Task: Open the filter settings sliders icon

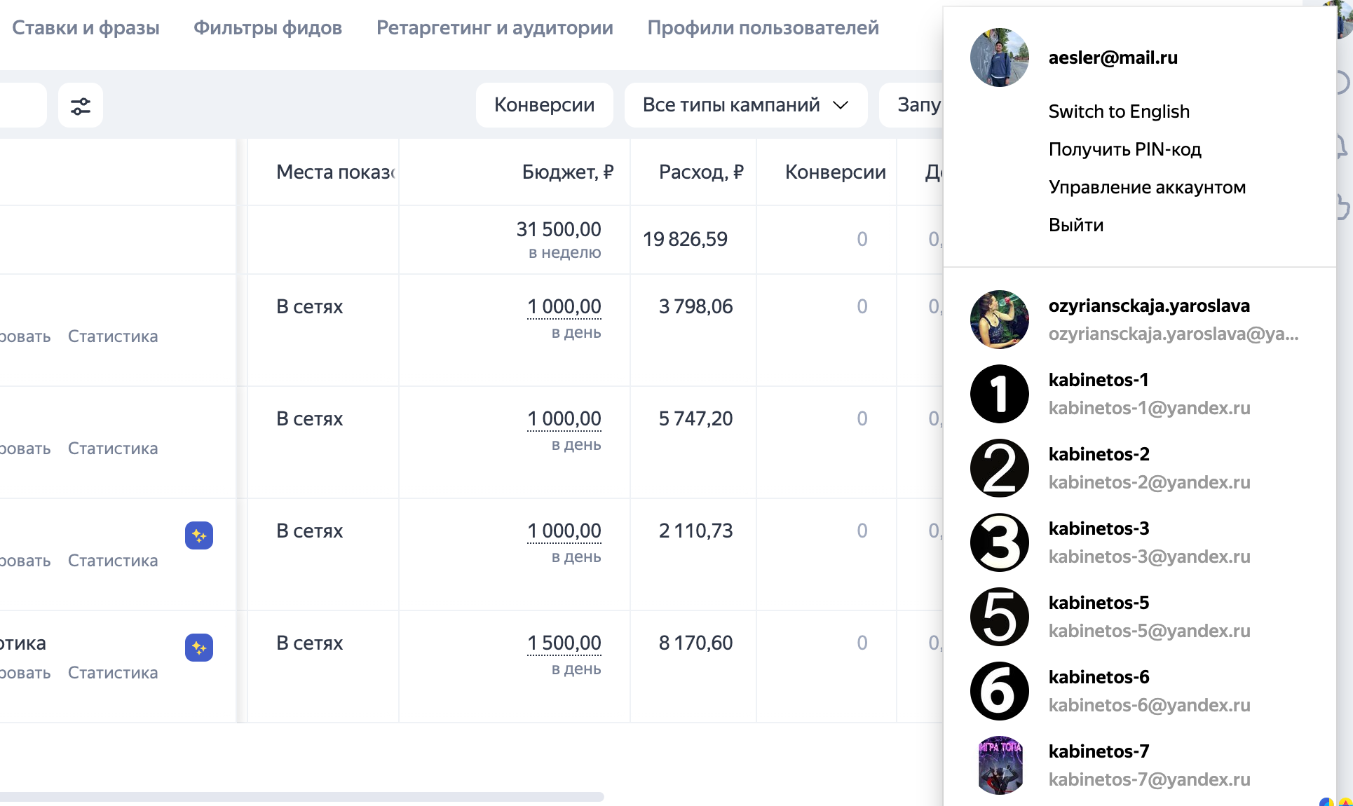Action: point(81,106)
